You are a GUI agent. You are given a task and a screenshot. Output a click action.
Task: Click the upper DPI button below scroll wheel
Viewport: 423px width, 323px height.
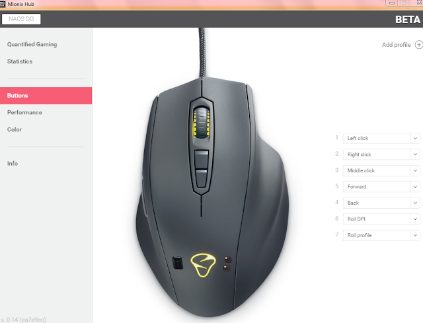click(201, 160)
